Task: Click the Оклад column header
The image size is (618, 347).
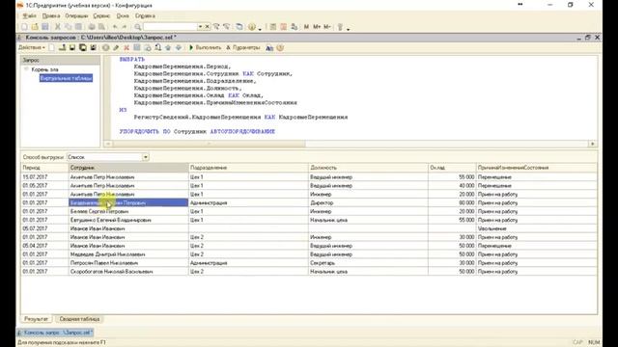Action: pyautogui.click(x=452, y=168)
